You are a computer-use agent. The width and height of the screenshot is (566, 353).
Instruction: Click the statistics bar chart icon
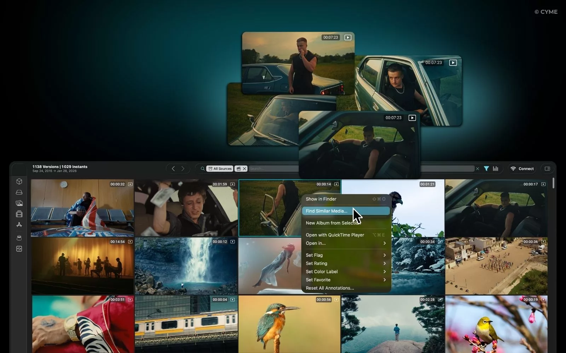click(x=496, y=169)
